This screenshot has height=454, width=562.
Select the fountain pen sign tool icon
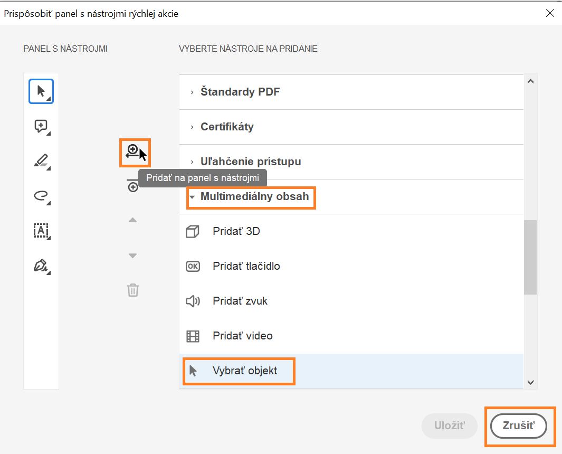pos(41,266)
